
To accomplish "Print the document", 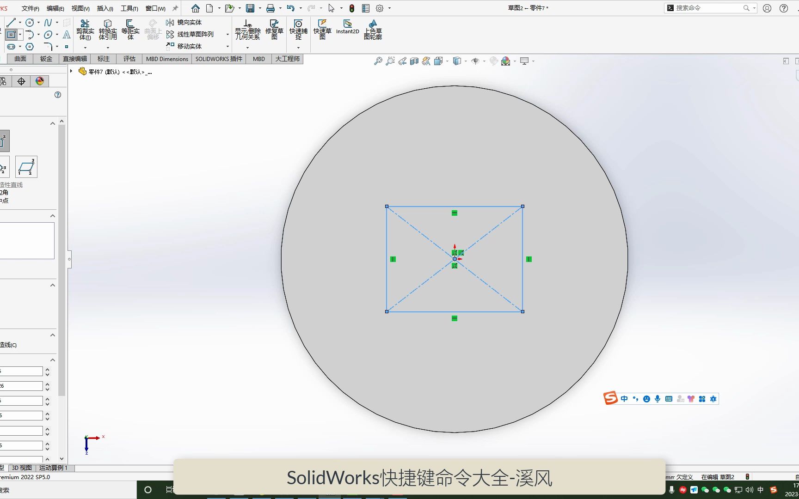I will click(270, 8).
